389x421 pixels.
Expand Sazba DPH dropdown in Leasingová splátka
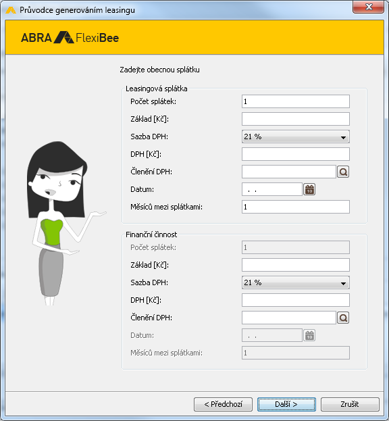point(296,137)
